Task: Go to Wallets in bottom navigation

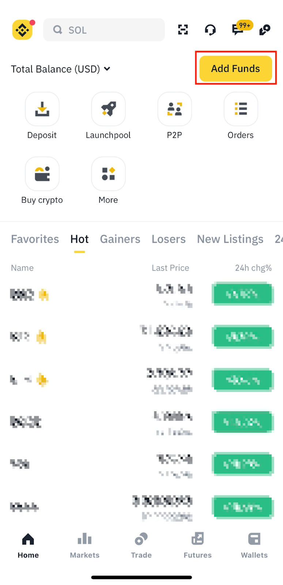Action: (254, 545)
